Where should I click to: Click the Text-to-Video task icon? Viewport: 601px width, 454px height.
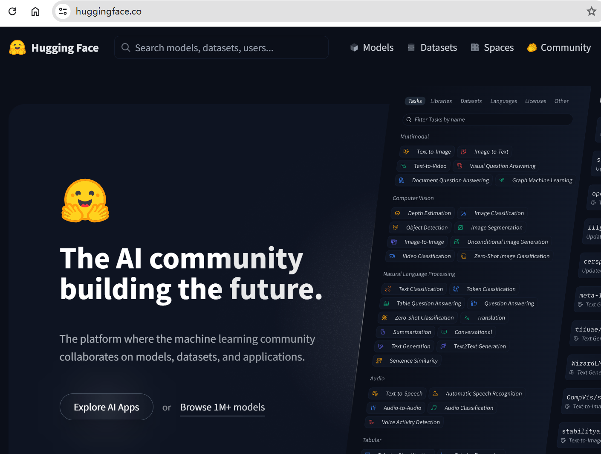[x=403, y=166]
